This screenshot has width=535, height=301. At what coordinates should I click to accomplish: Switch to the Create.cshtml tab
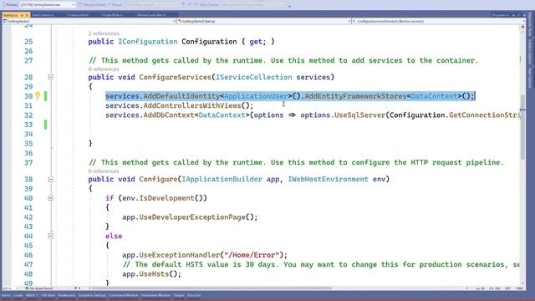(78, 15)
